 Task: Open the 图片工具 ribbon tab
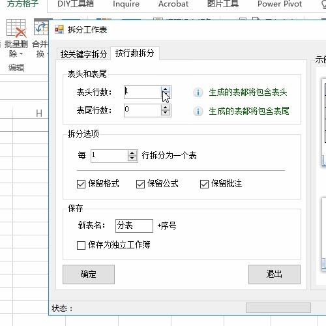[223, 4]
